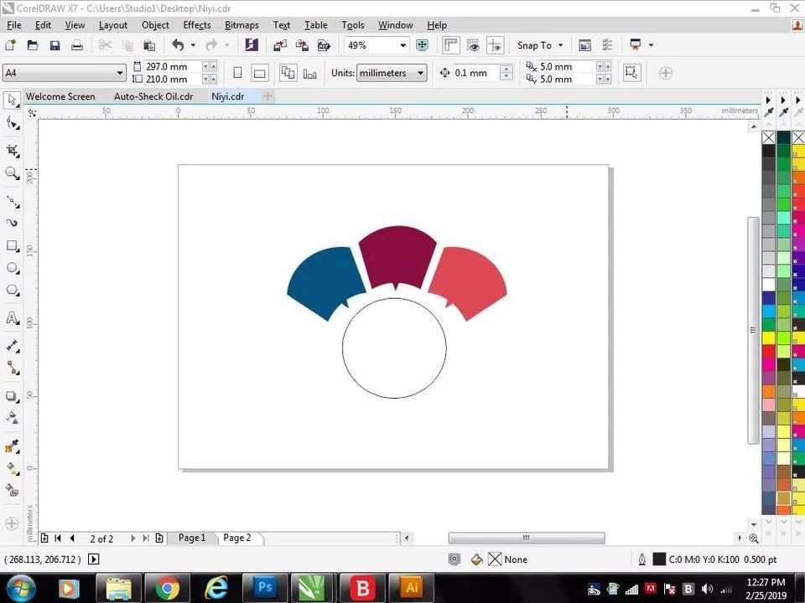Image resolution: width=805 pixels, height=603 pixels.
Task: Expand the first color palette flyout arrow
Action: pyautogui.click(x=769, y=100)
